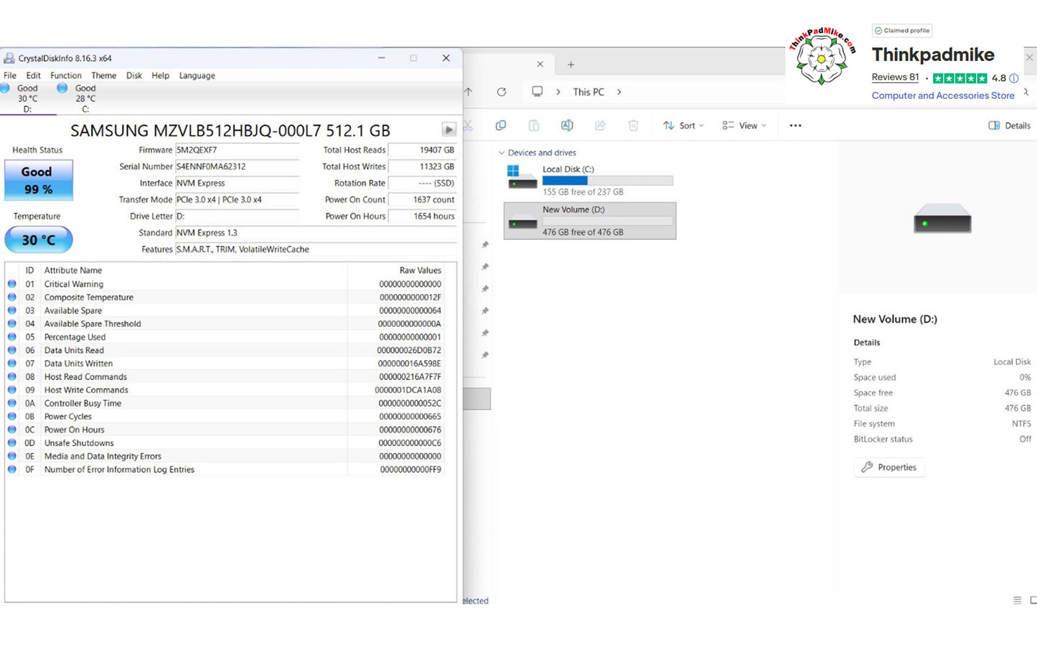1037x651 pixels.
Task: Click status dot for Percentage Used row
Action: pos(12,337)
